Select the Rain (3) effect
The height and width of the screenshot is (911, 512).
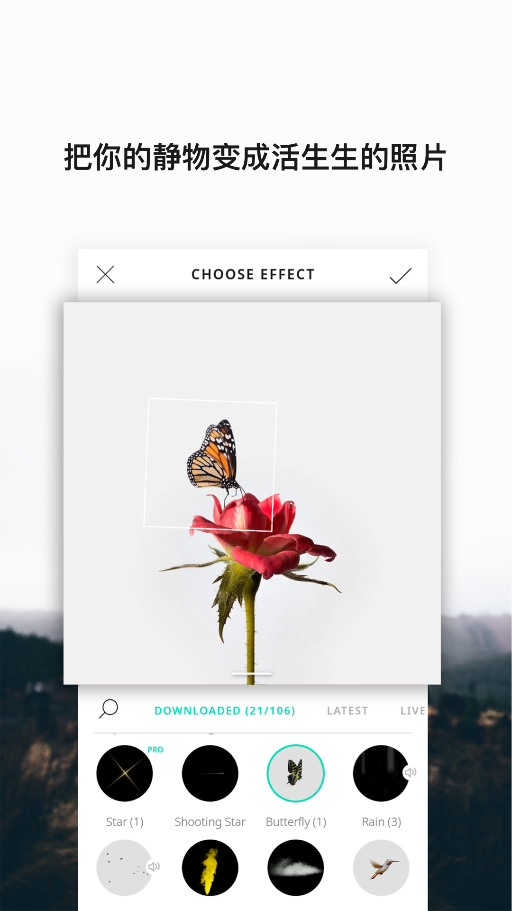[381, 773]
